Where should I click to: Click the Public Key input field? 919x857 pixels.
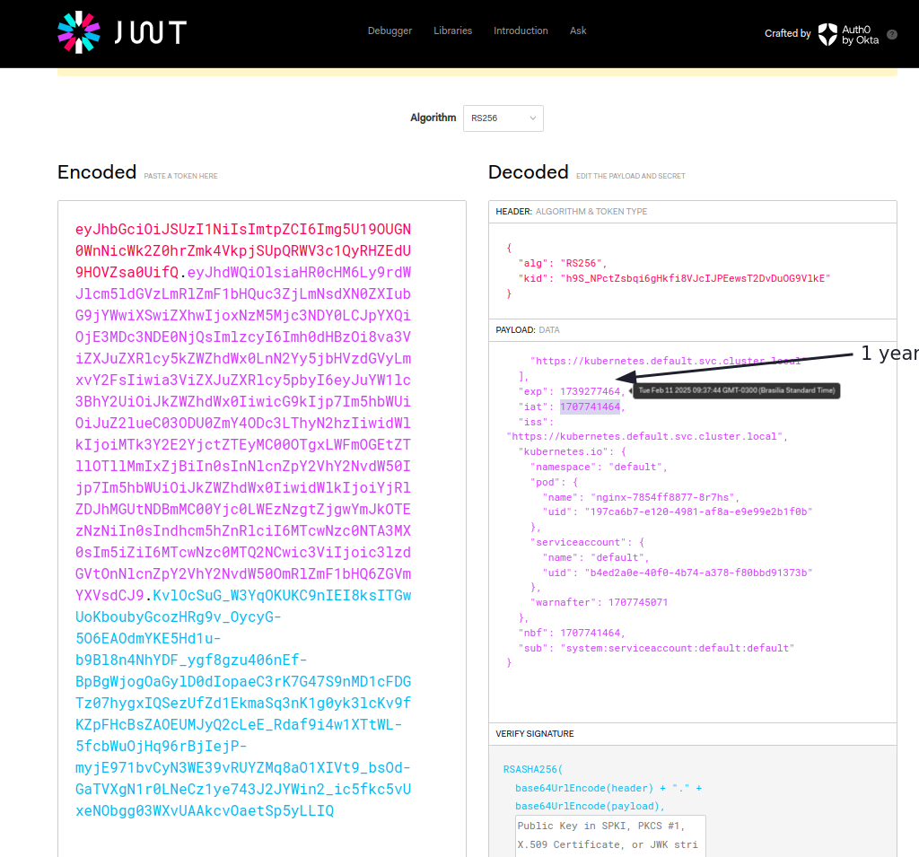610,835
